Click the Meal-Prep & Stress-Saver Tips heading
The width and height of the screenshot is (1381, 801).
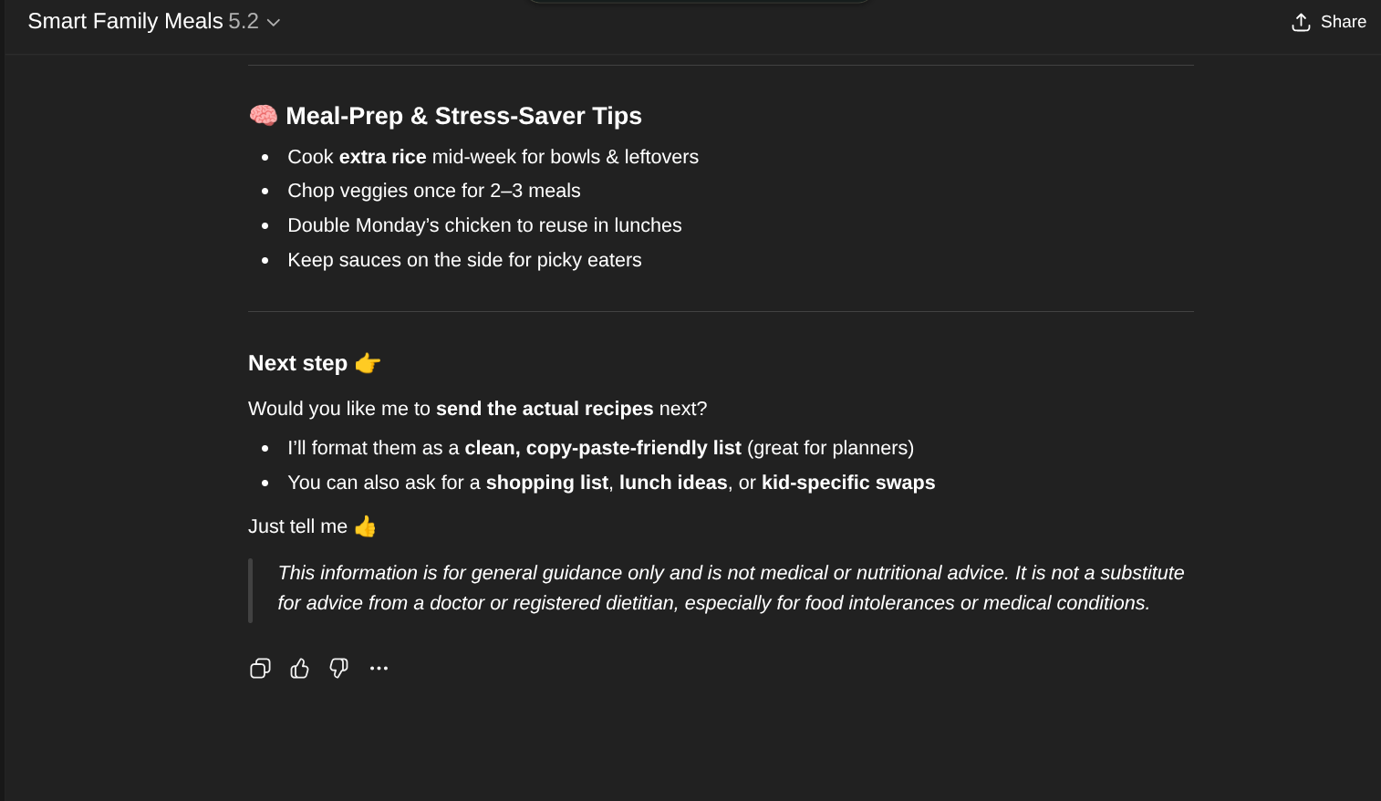pos(463,116)
